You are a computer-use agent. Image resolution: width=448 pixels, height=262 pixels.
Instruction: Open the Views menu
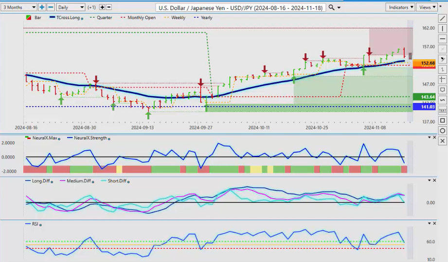(x=427, y=7)
